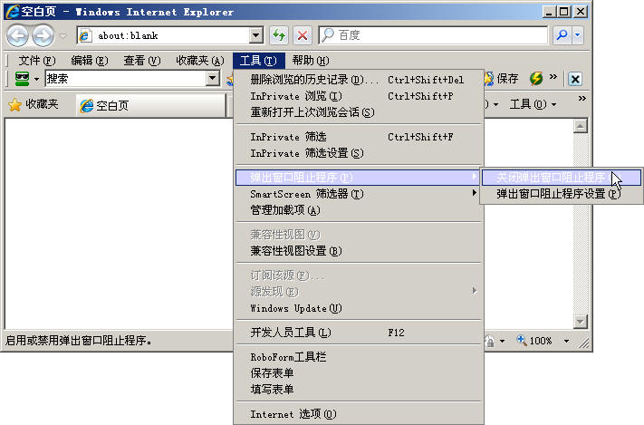Toggle InPrivate 筛选 in the tools menu
The height and width of the screenshot is (425, 644).
[x=288, y=137]
